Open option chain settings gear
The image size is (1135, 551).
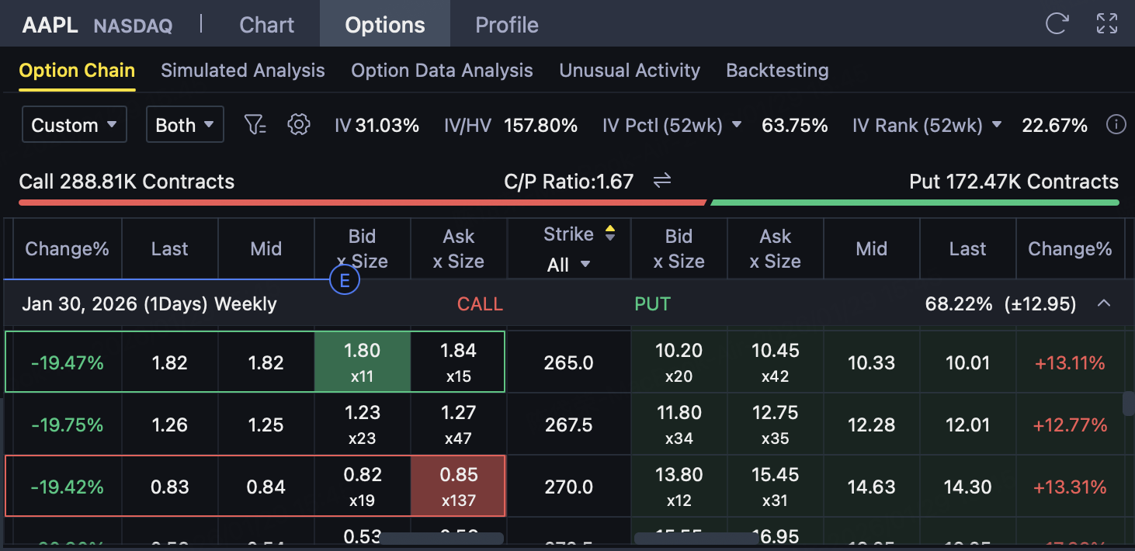299,125
